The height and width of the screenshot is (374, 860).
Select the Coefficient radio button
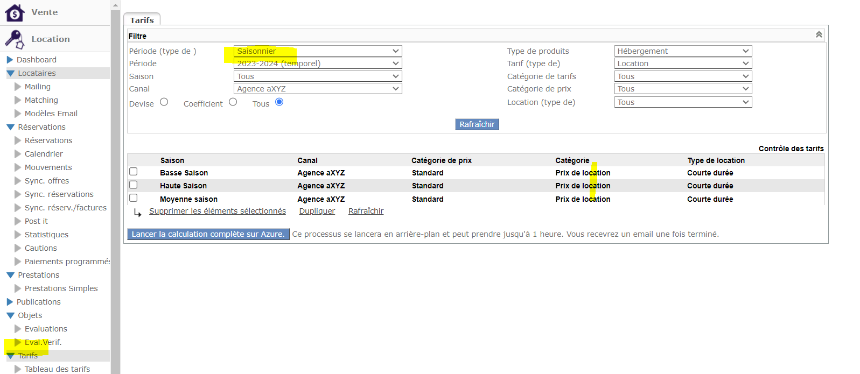point(233,102)
